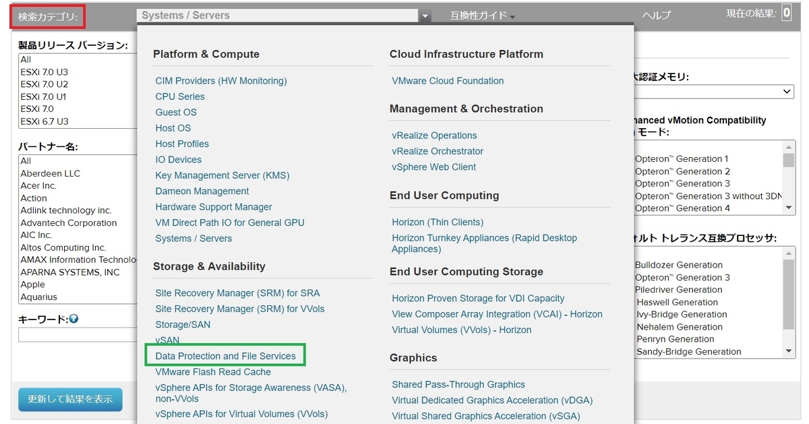
Task: Open Dameon Management category
Action: (x=202, y=191)
